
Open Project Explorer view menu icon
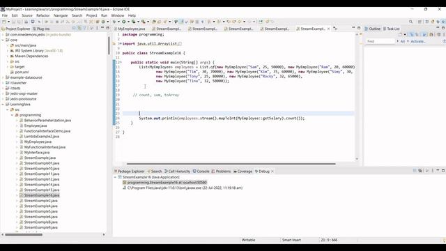(x=97, y=28)
